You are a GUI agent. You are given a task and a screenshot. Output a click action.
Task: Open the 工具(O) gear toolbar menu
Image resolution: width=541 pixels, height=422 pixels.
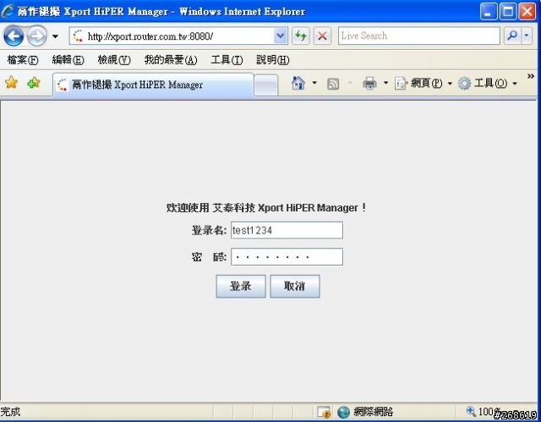pos(487,83)
